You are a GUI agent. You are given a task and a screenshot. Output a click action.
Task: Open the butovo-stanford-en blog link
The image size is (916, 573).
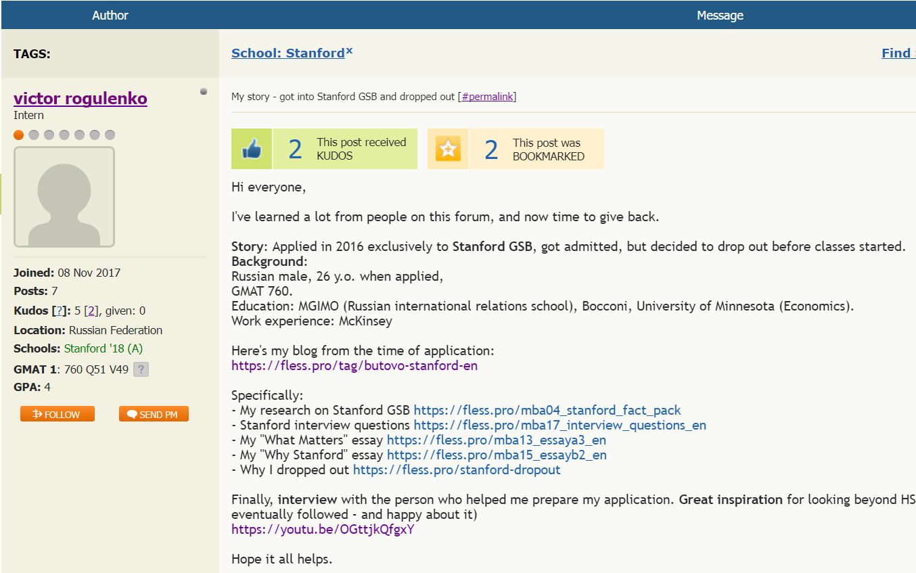coord(354,365)
